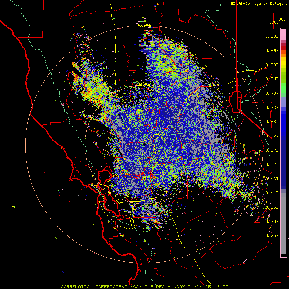Select the 0.840 legend value
289x289 pixels.
(272, 79)
